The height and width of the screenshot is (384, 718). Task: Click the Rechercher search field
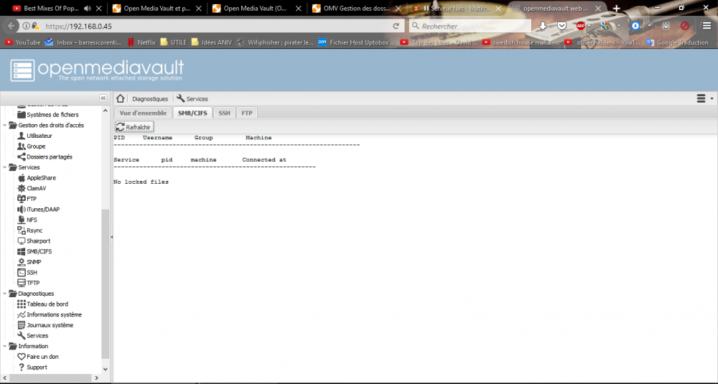pos(472,26)
